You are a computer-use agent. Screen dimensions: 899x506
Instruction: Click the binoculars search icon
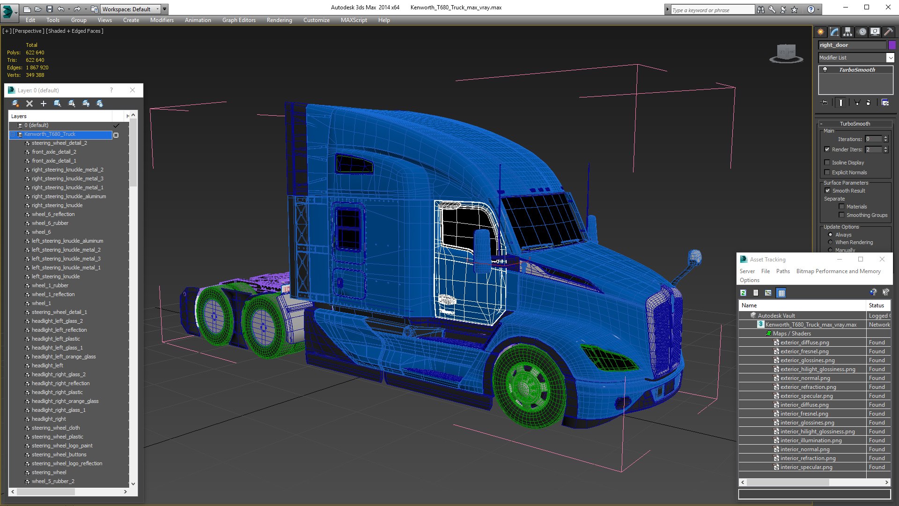point(760,9)
